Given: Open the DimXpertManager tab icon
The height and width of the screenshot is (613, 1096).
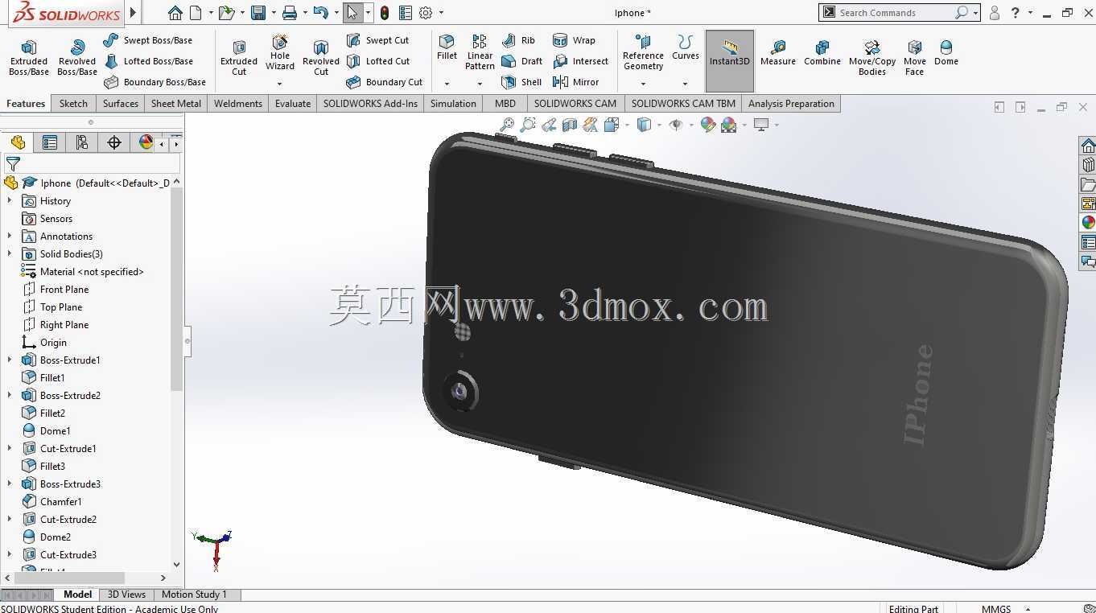Looking at the screenshot, I should [114, 142].
